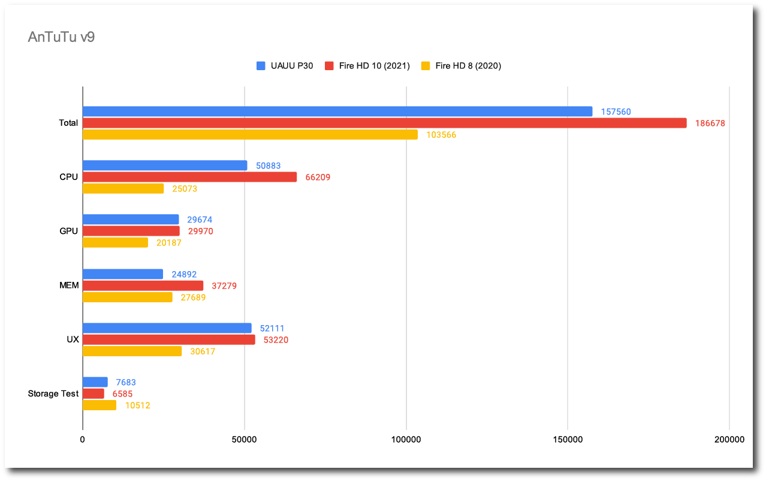The image size is (766, 481).
Task: Click the 100000 x-axis tick label
Action: click(406, 440)
